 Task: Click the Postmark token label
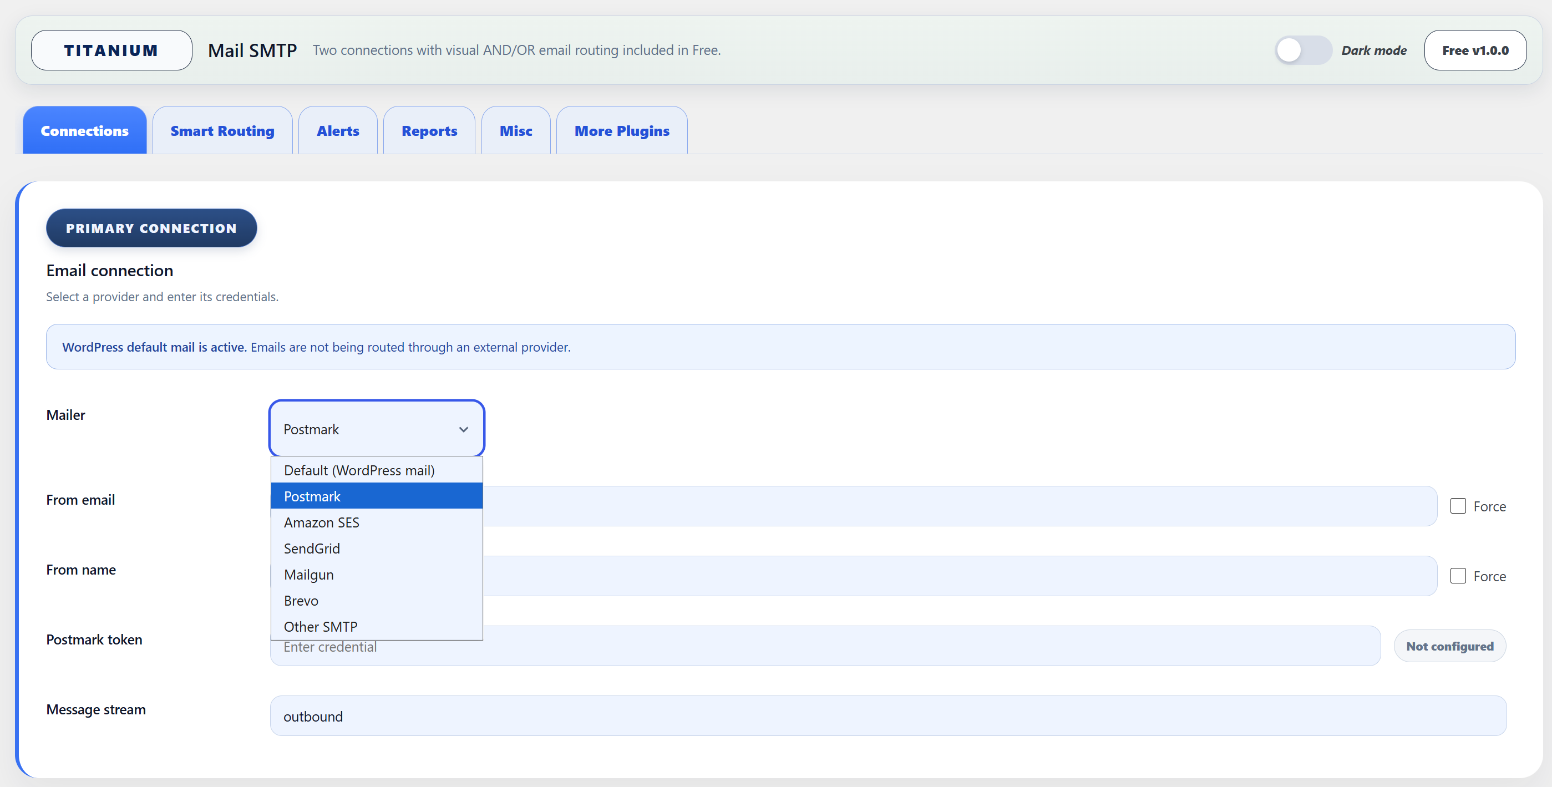tap(94, 639)
